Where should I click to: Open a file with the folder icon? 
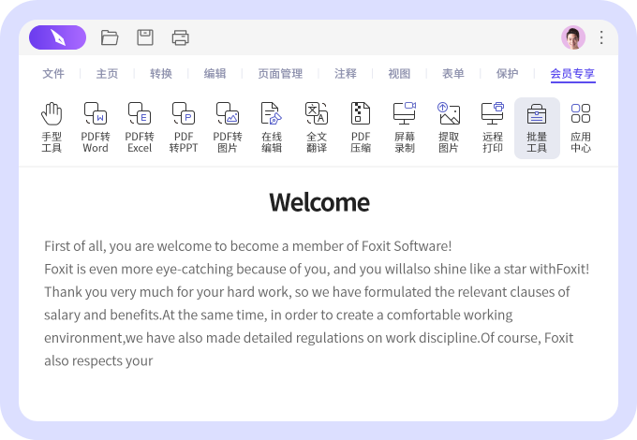coord(110,37)
